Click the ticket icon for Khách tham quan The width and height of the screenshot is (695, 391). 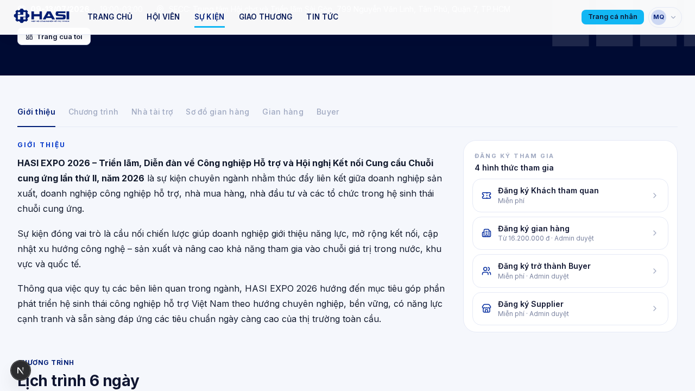486,195
